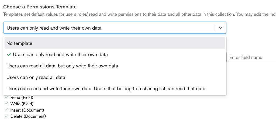Click the green checkmark beside selected template
276x121 pixels.
(9, 54)
